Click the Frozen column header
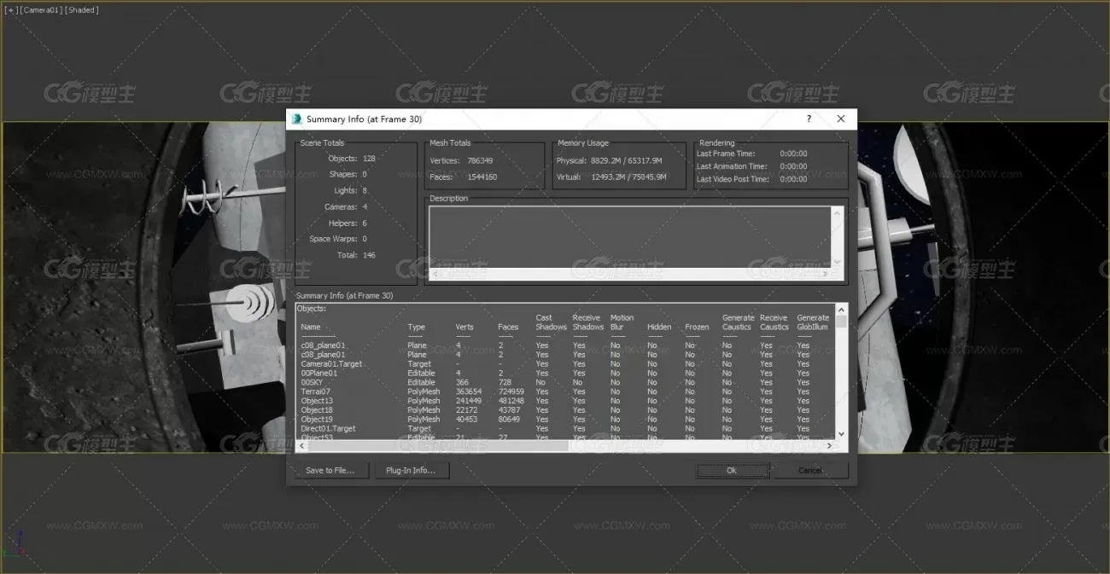This screenshot has width=1110, height=574. click(x=697, y=327)
